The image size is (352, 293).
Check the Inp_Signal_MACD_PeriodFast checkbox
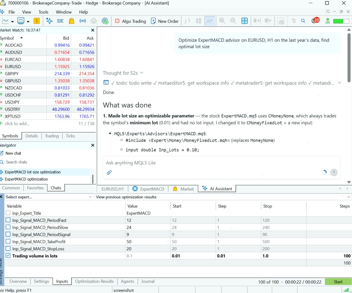tap(8, 220)
